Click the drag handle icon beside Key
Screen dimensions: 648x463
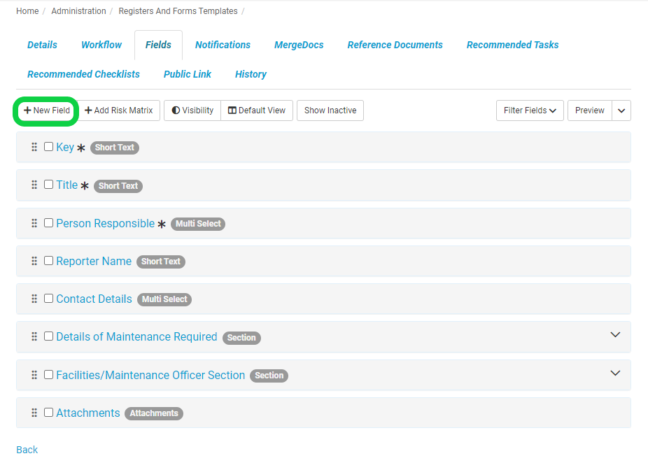click(34, 147)
